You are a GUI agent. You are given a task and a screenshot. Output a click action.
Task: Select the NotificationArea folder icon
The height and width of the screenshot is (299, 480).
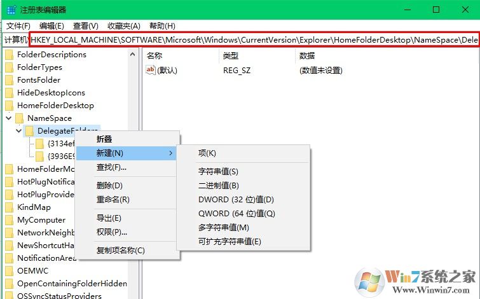pyautogui.click(x=10, y=258)
